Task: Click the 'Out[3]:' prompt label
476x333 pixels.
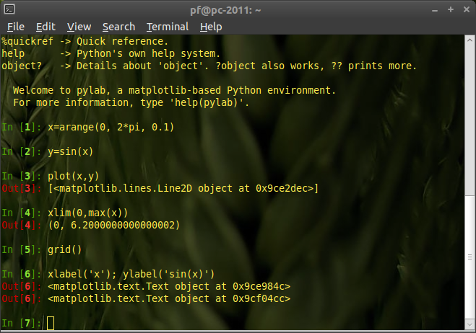Action: coord(21,188)
